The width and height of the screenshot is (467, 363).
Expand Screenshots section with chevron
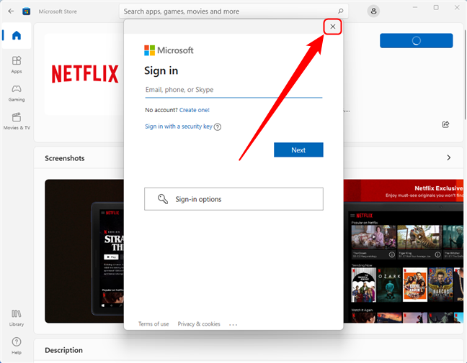(x=449, y=157)
